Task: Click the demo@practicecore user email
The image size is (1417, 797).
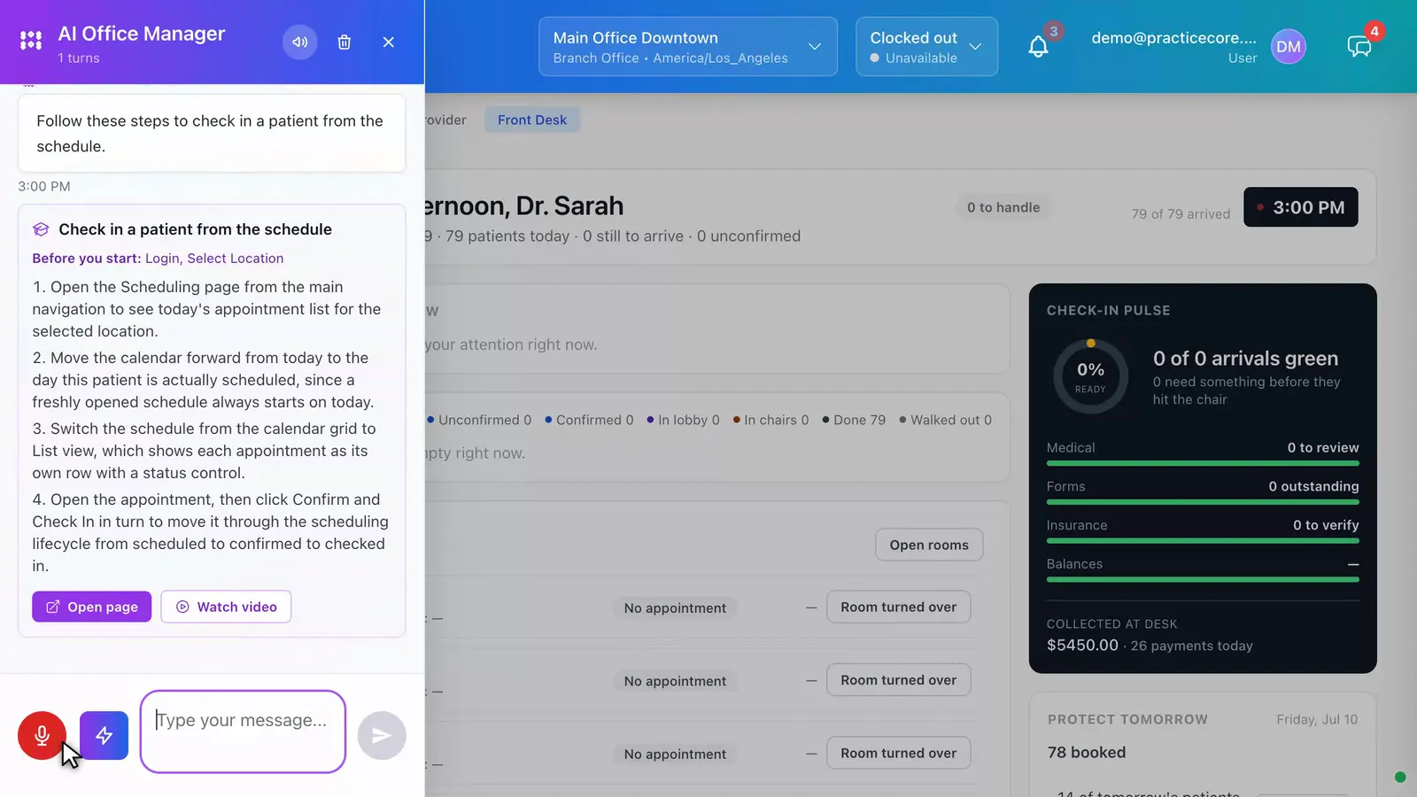Action: pyautogui.click(x=1173, y=38)
